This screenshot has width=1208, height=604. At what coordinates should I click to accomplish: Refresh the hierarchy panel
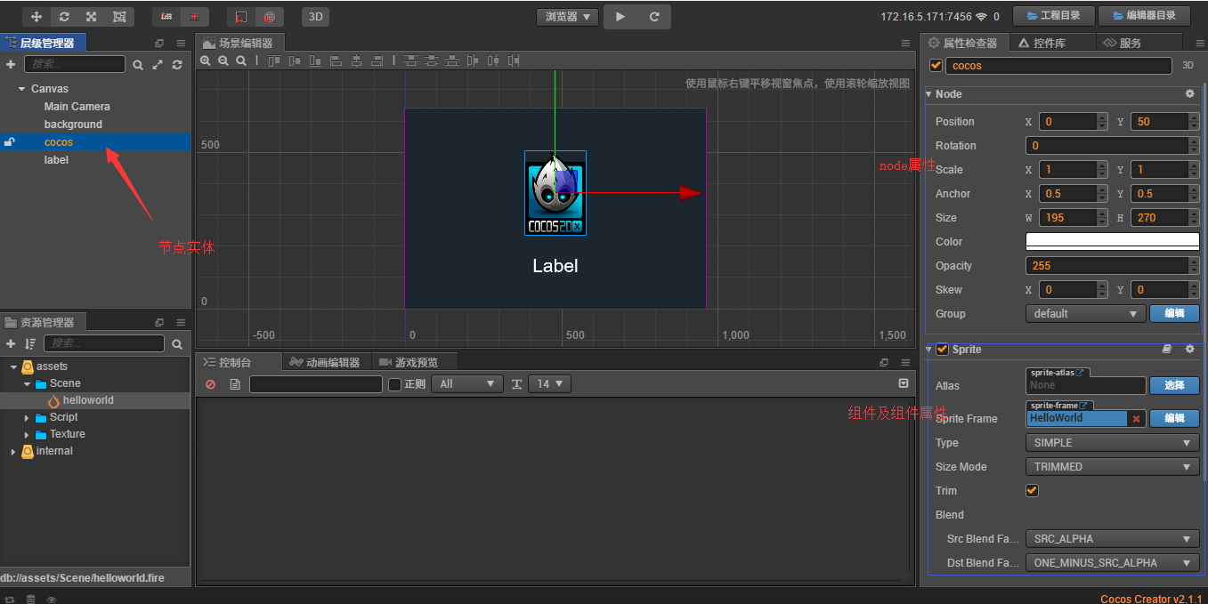click(177, 65)
